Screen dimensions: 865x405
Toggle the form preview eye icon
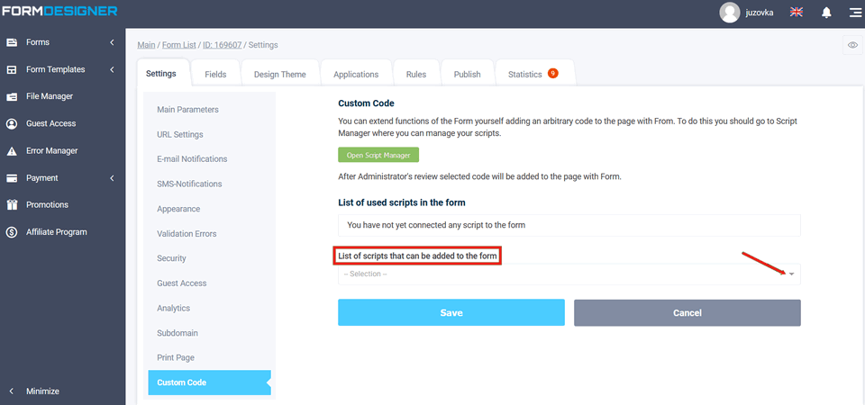coord(851,45)
